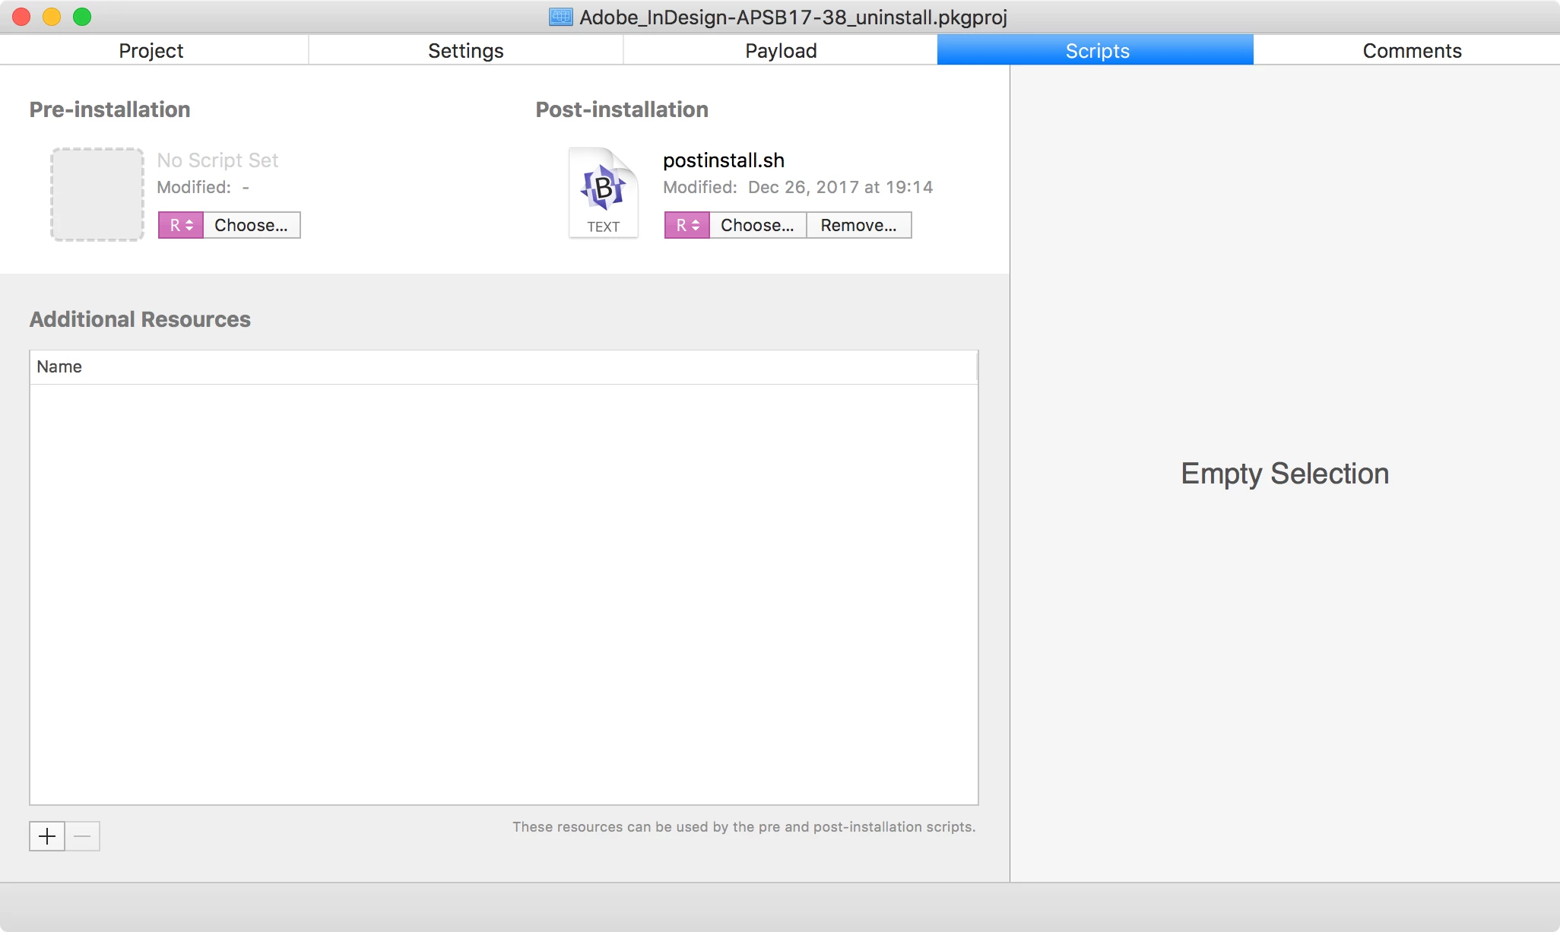Click the pkgproj document icon in title

(560, 17)
